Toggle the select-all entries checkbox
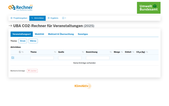The width and height of the screenshot is (169, 106). coord(13,58)
